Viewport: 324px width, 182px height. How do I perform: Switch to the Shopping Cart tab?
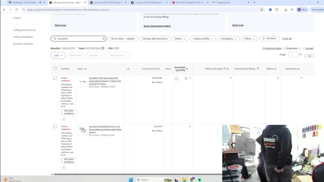click(223, 3)
